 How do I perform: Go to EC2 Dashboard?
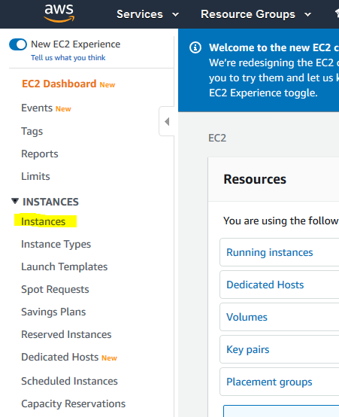59,84
